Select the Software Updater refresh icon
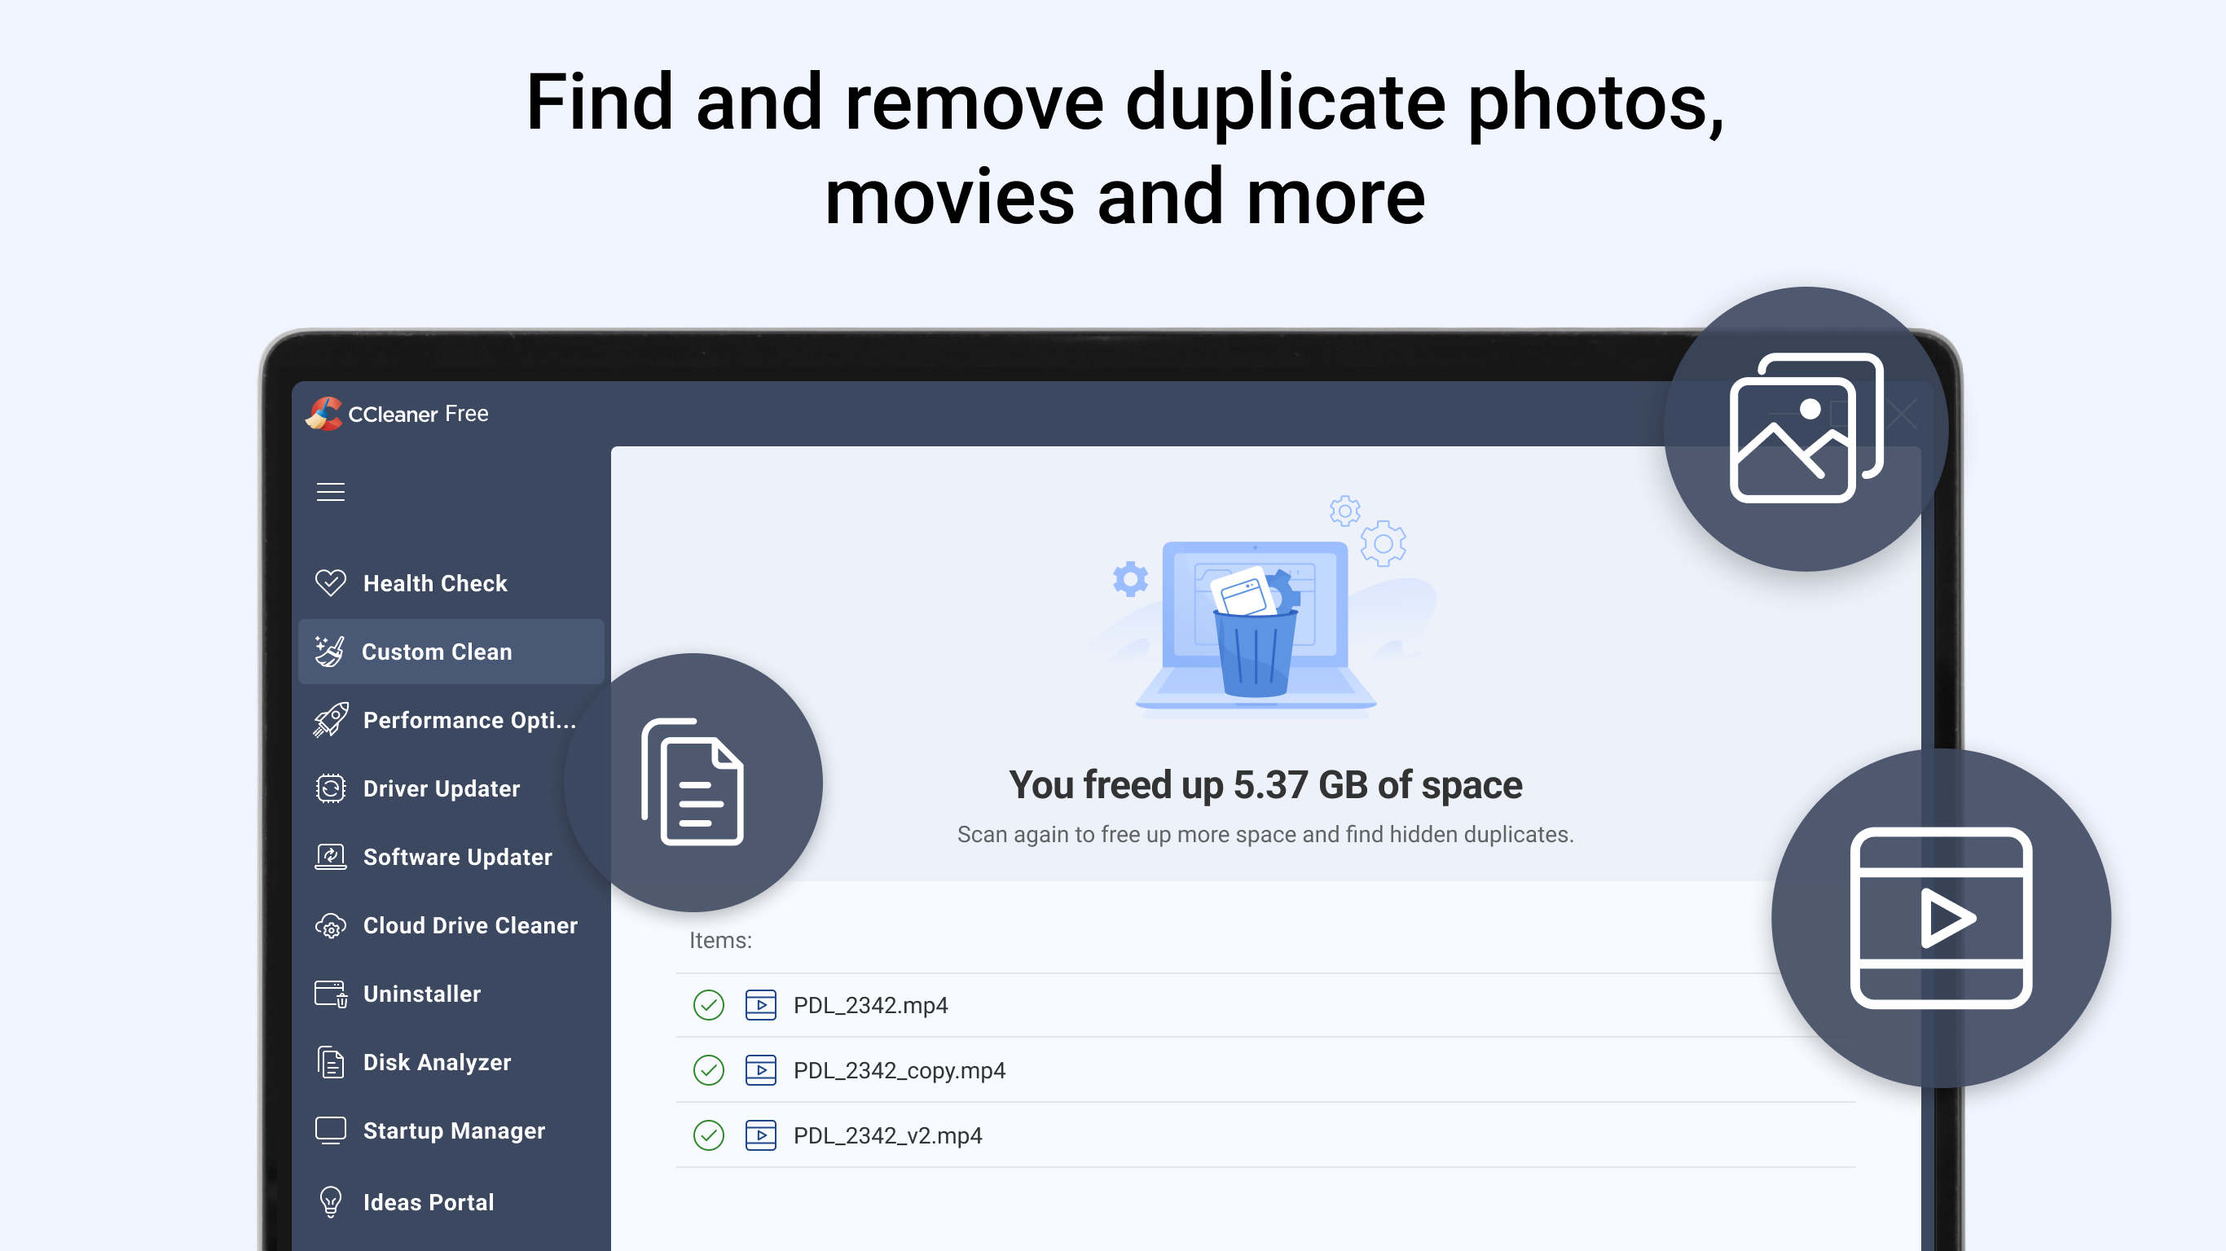This screenshot has width=2226, height=1251. tap(331, 856)
